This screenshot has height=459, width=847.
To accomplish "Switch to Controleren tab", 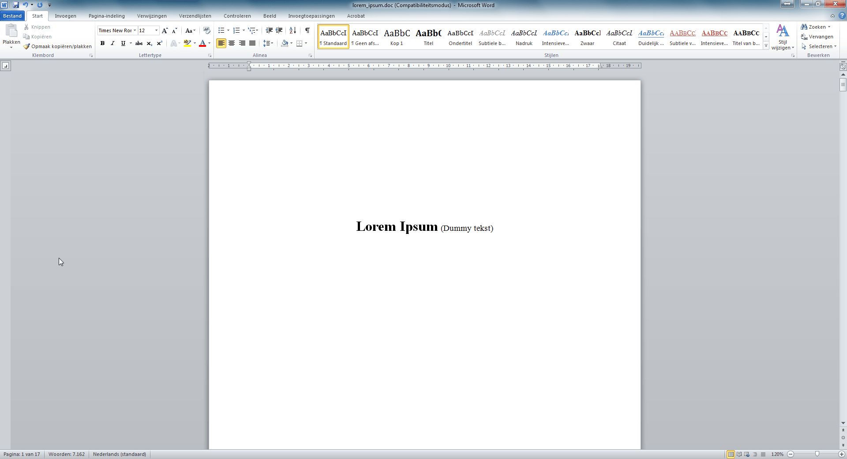I will pyautogui.click(x=237, y=16).
